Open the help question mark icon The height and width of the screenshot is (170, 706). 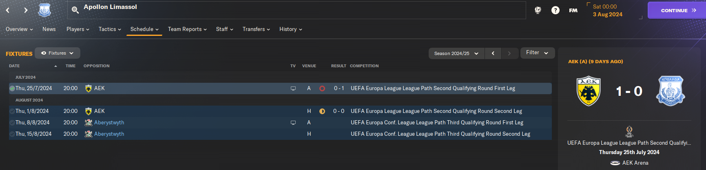(556, 10)
